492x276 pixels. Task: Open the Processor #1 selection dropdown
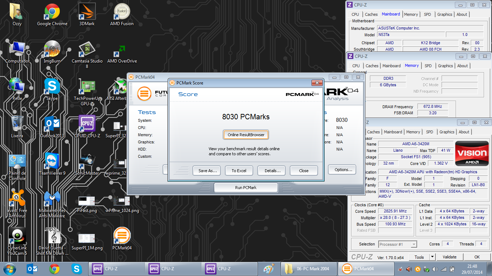click(398, 244)
